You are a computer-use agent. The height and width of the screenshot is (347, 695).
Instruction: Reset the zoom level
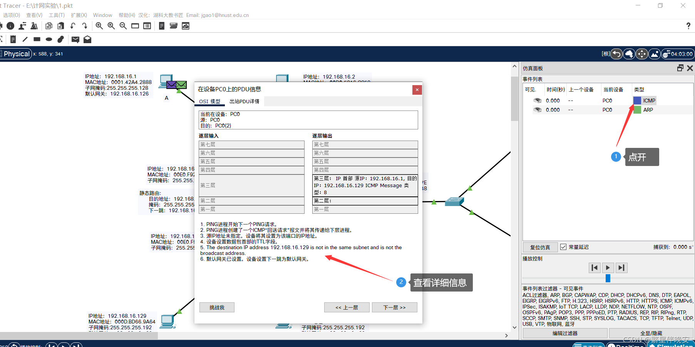pyautogui.click(x=111, y=26)
